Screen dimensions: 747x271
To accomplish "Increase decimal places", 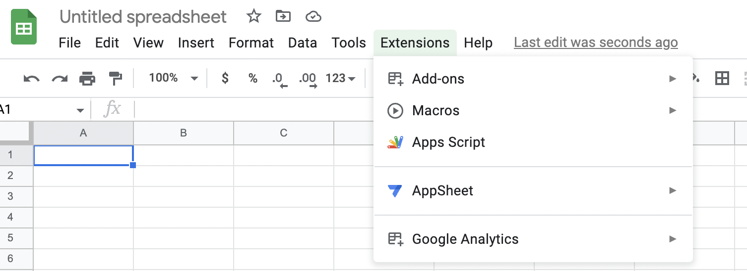I will click(x=308, y=79).
